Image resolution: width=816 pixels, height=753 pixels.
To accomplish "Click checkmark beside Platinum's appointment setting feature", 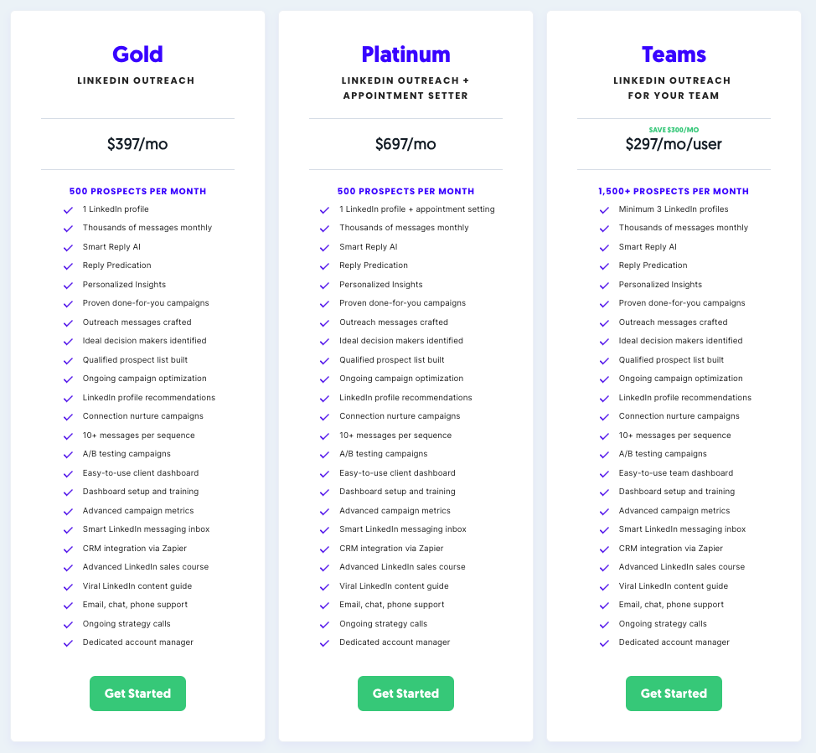I will pyautogui.click(x=324, y=209).
